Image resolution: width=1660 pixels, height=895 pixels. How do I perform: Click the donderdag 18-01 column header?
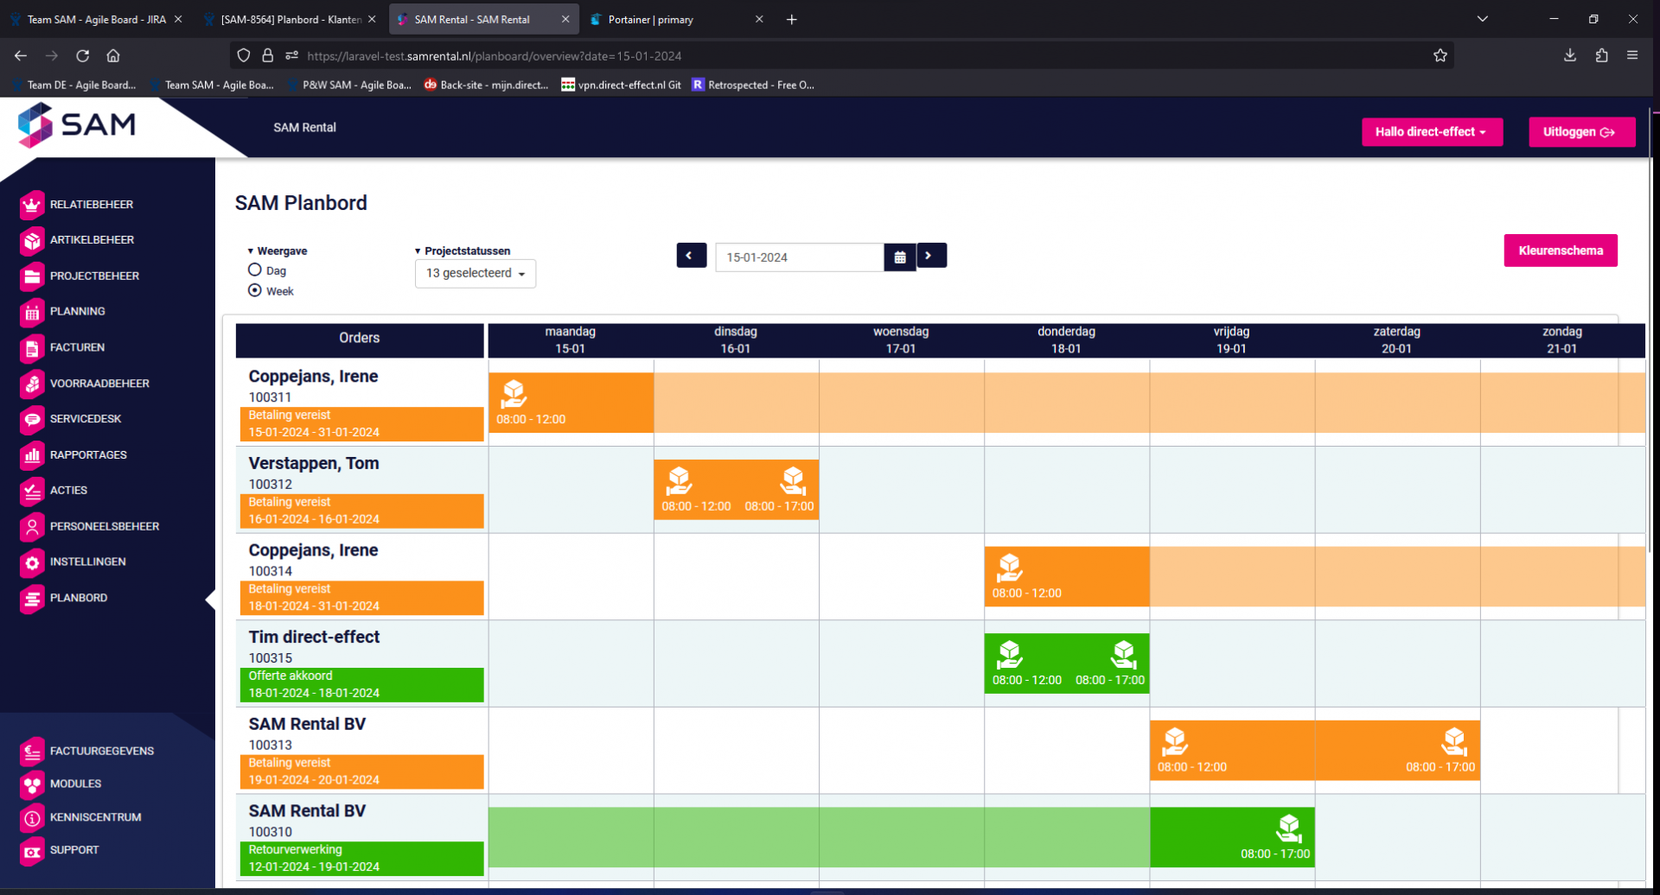pyautogui.click(x=1066, y=340)
